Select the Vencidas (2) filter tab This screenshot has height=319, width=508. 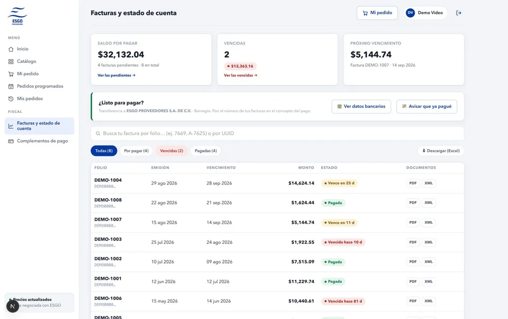pyautogui.click(x=171, y=151)
